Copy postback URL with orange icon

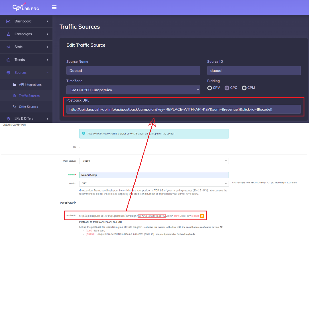(x=202, y=216)
